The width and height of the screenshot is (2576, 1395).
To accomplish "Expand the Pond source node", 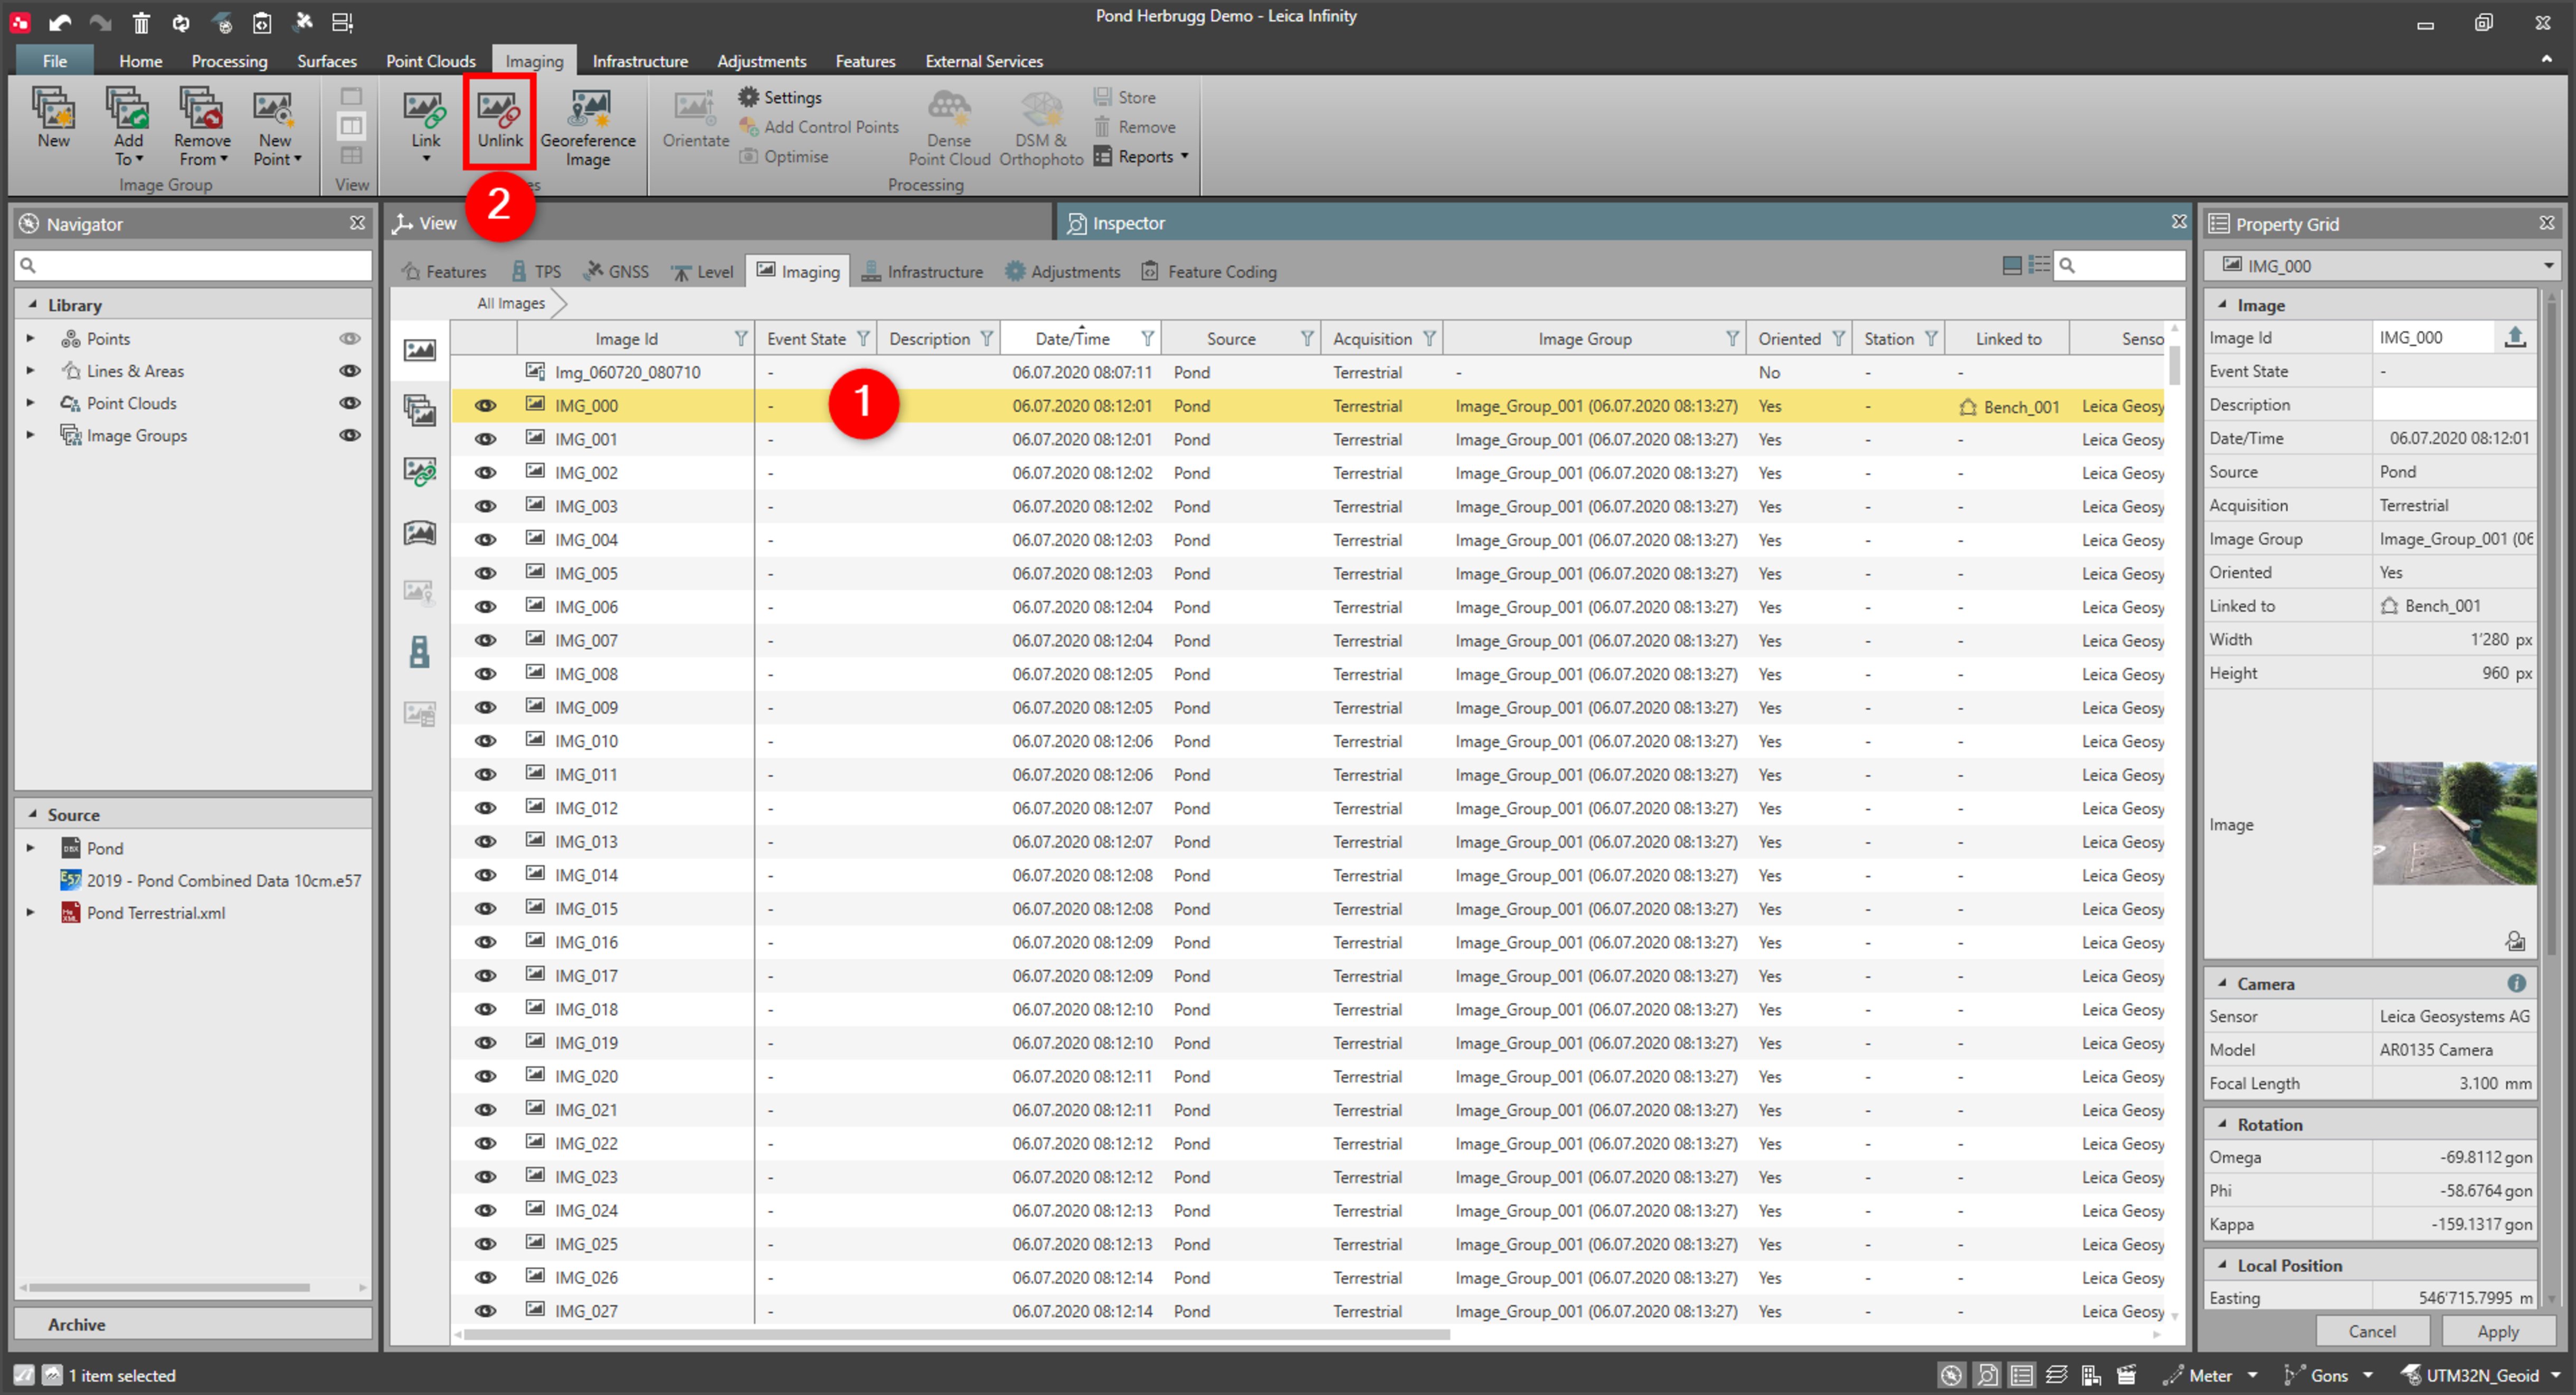I will click(30, 848).
